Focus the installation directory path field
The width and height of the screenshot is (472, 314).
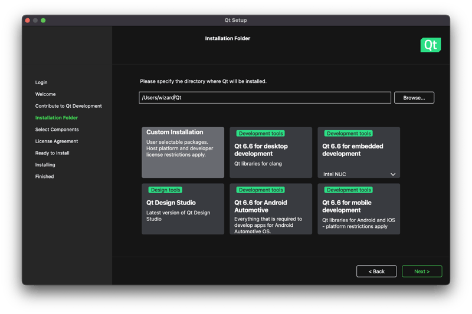click(264, 98)
